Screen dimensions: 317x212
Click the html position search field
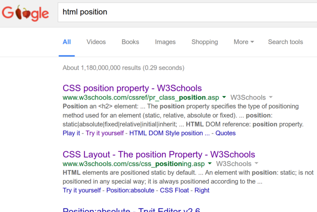point(188,12)
